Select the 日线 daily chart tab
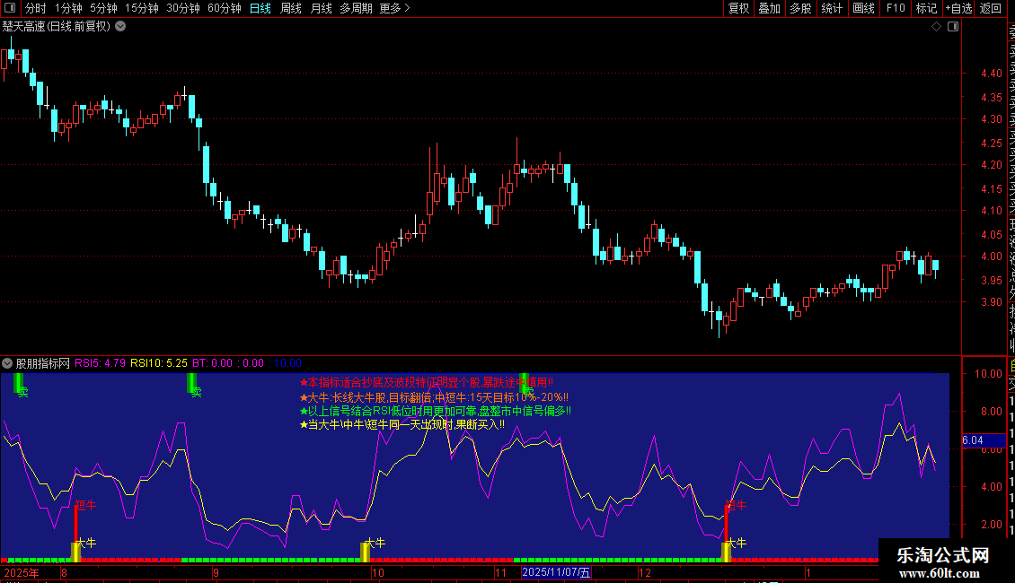 point(260,8)
